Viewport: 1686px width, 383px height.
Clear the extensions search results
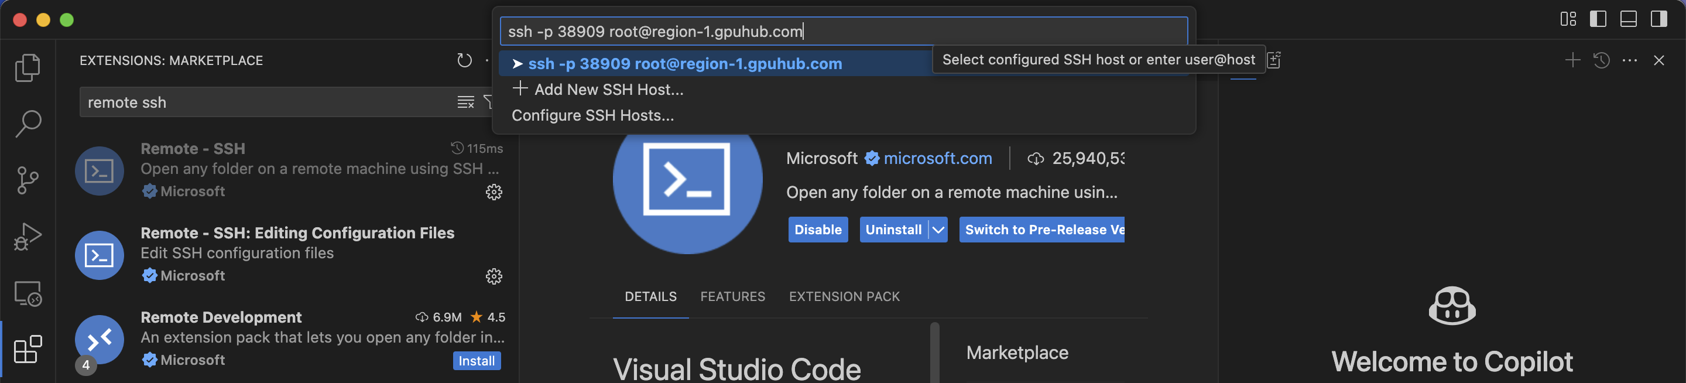pyautogui.click(x=465, y=102)
